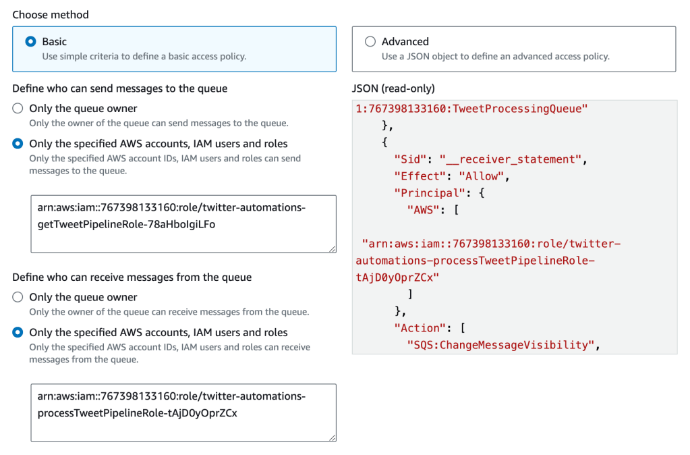Click the processTweetPipelineRole ARN text field
Screen dimensions: 690x455
[182, 412]
